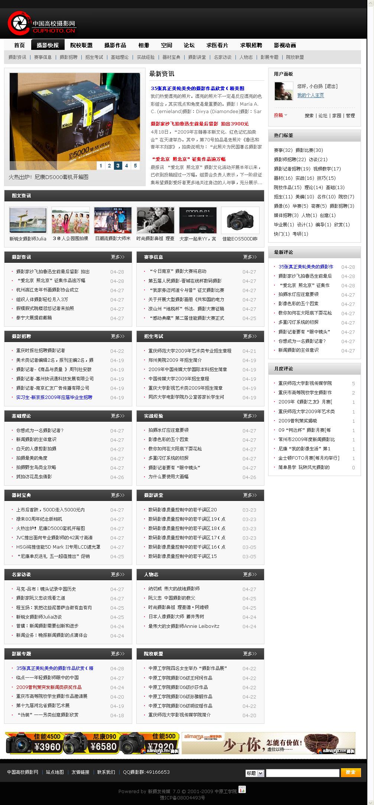Select the 赛事信息 submenu link

point(43,57)
